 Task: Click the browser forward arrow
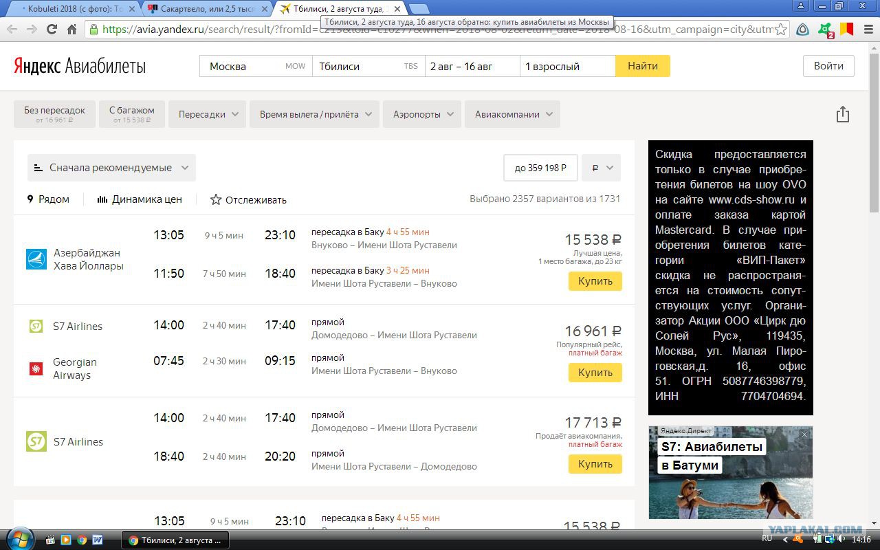point(32,29)
